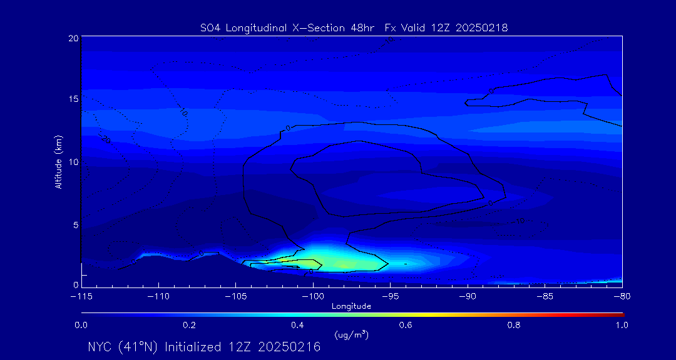Click the 15 km altitude tick label
The height and width of the screenshot is (360, 676).
(x=73, y=99)
